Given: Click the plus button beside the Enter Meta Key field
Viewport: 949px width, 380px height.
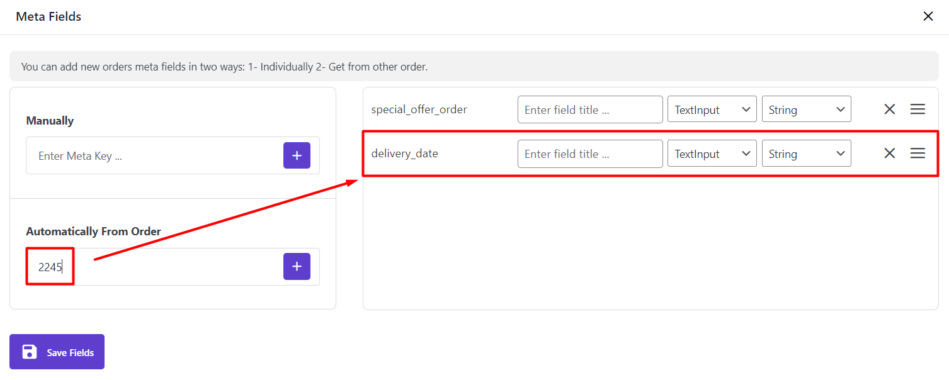Looking at the screenshot, I should pyautogui.click(x=297, y=155).
